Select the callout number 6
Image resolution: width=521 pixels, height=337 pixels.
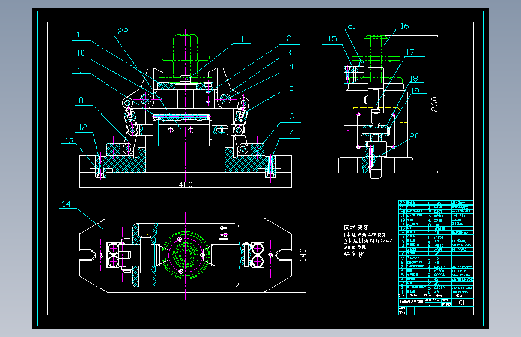point(291,116)
